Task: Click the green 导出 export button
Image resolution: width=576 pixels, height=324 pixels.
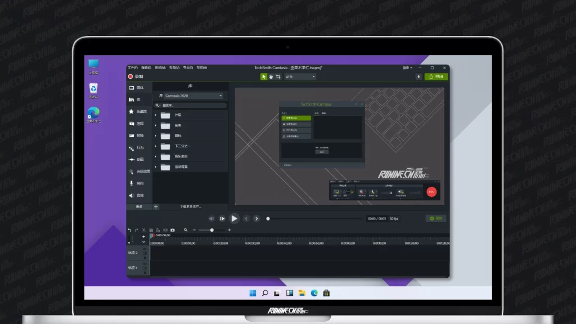Action: coord(436,76)
